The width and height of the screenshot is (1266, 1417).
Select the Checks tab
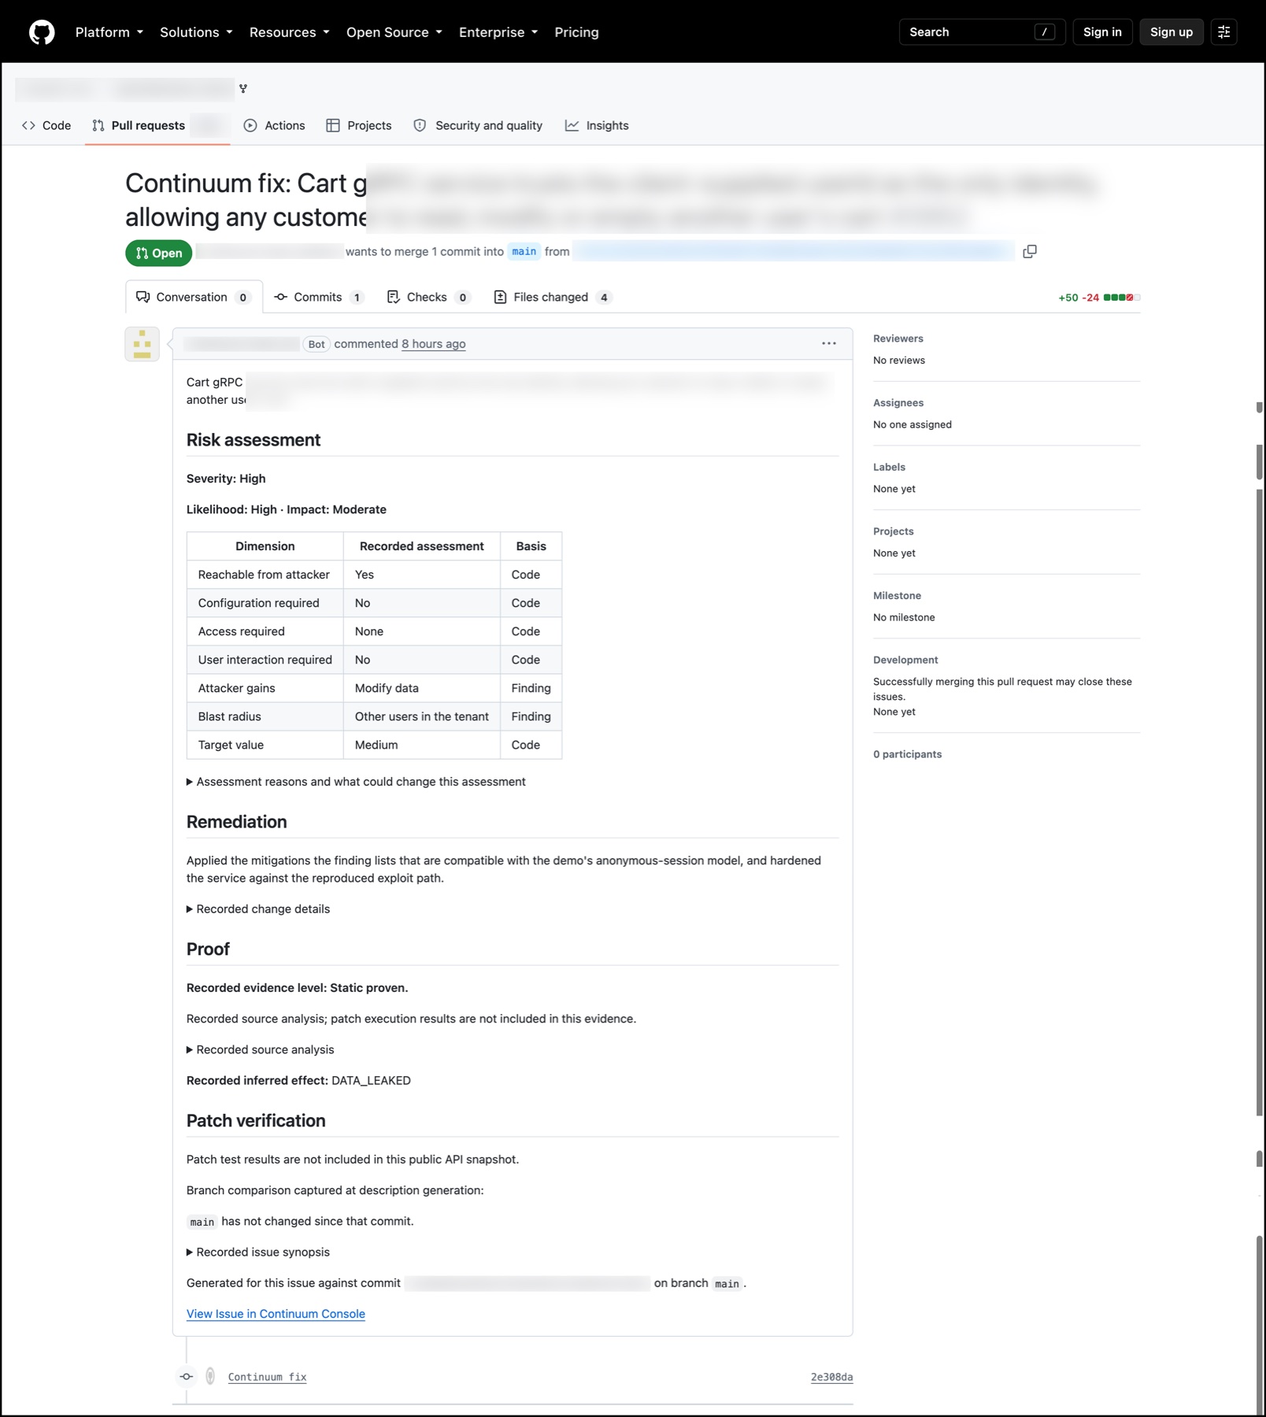pyautogui.click(x=428, y=298)
